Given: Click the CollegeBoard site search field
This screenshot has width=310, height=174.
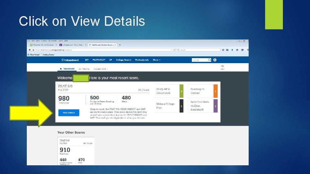Looking at the screenshot, I should 200,60.
